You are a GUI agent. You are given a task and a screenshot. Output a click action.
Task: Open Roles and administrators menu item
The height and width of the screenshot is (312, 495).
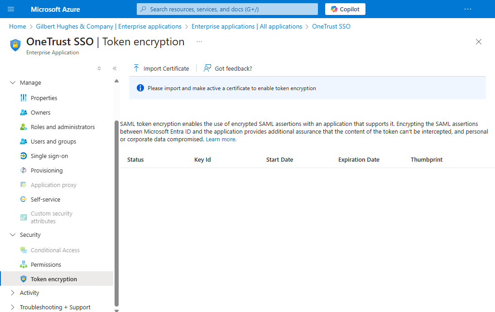click(62, 127)
